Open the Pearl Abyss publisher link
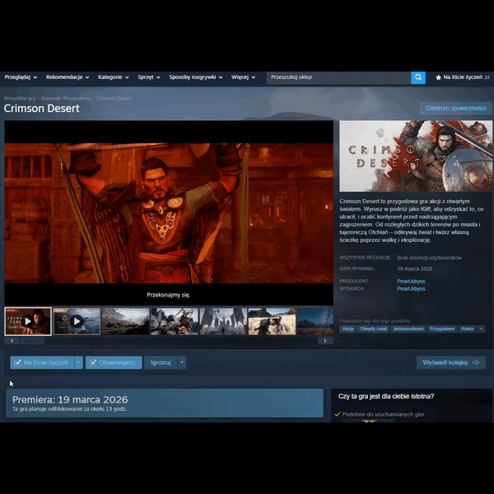The height and width of the screenshot is (494, 494). pos(411,289)
